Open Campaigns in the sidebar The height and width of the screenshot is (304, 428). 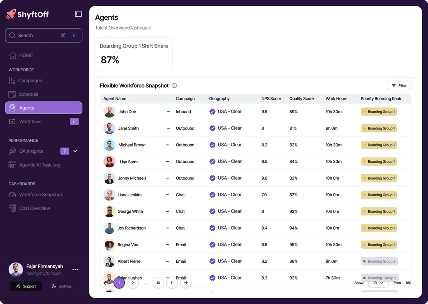click(30, 80)
